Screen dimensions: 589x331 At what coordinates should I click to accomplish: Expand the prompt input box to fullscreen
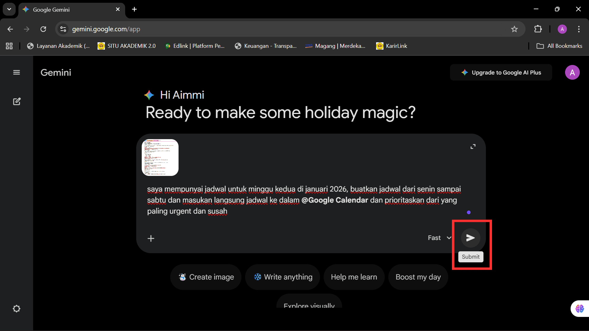coord(473,147)
